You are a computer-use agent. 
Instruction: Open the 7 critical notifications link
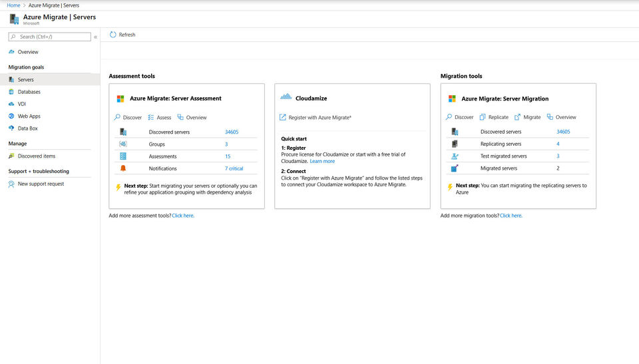[234, 168]
